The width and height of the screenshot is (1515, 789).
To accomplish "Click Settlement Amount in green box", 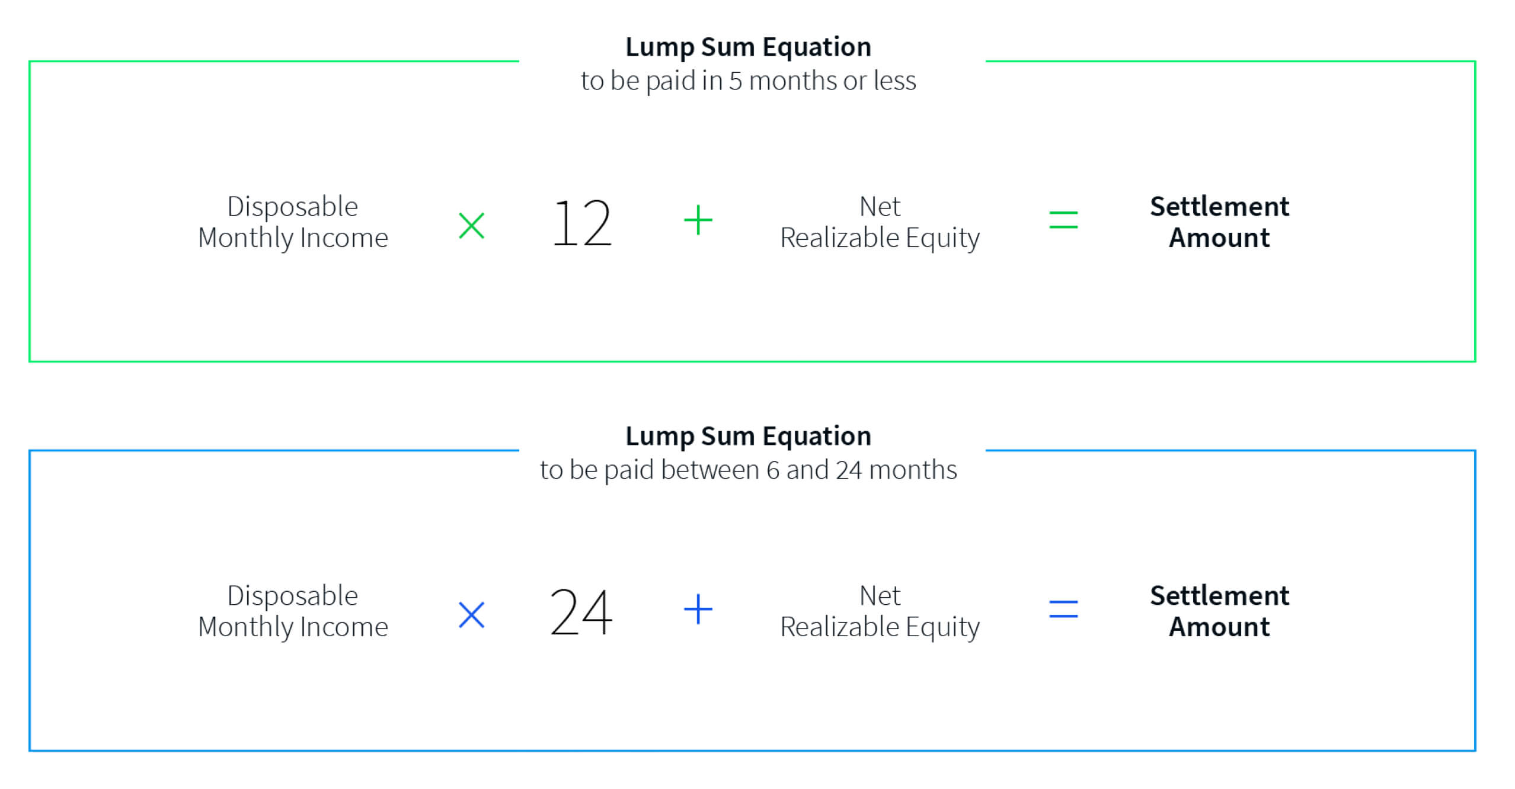I will (1220, 222).
